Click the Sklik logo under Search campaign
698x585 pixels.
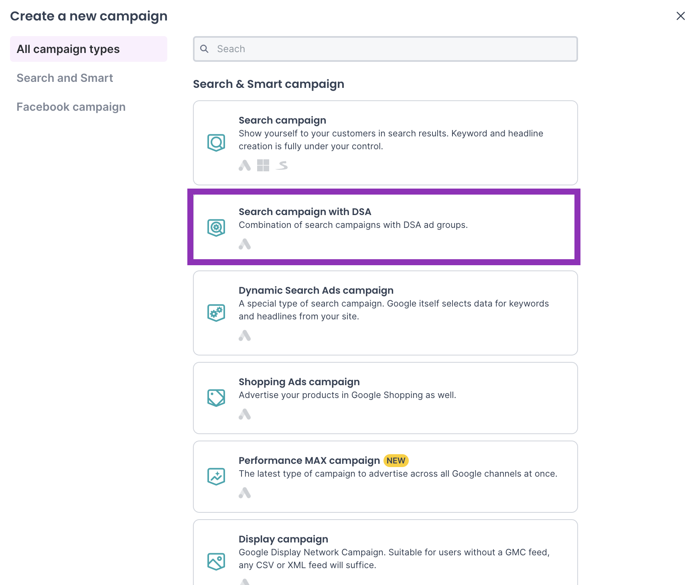tap(282, 165)
